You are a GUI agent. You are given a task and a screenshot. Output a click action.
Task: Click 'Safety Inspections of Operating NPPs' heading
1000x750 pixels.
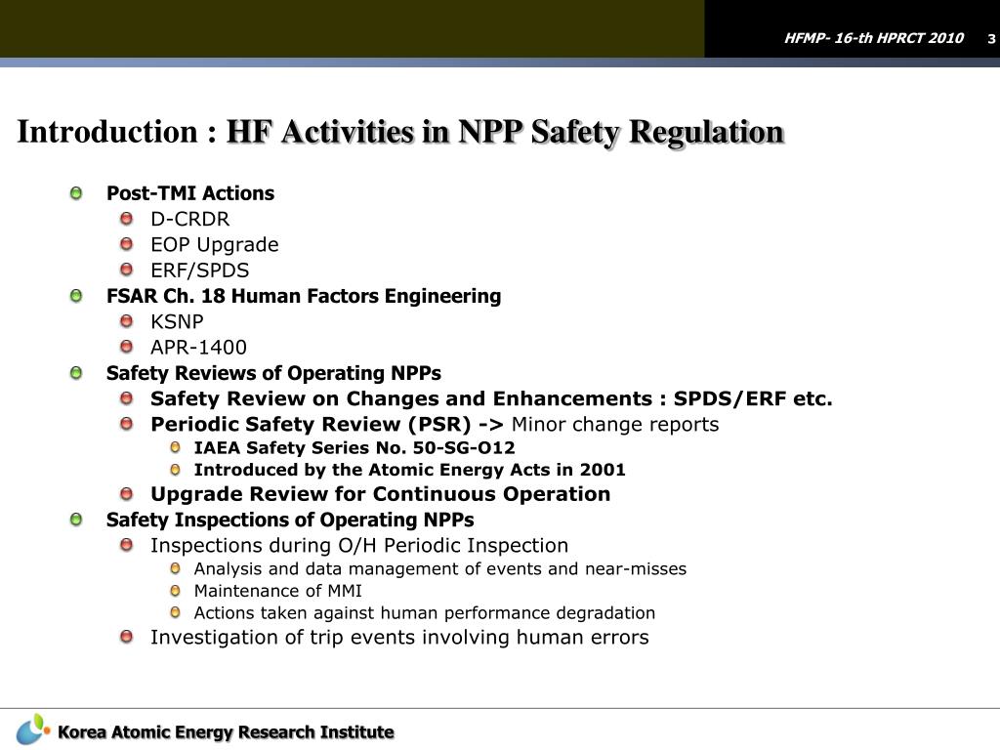point(290,520)
